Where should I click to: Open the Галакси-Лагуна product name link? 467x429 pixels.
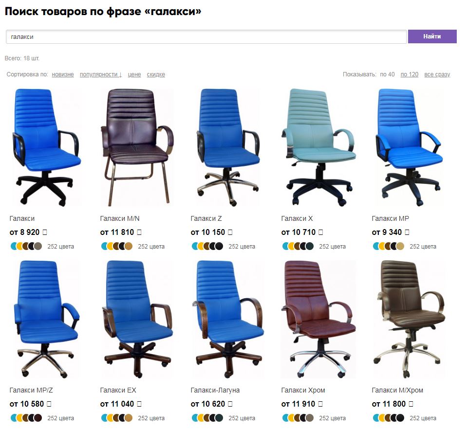pyautogui.click(x=215, y=390)
